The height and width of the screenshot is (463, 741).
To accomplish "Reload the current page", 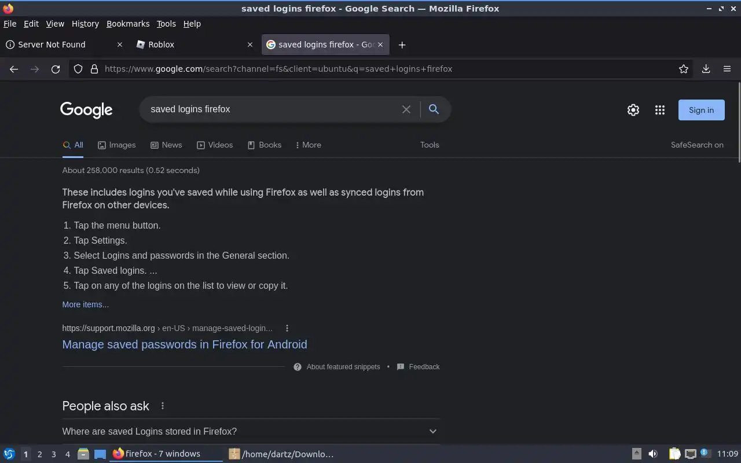I will 56,69.
